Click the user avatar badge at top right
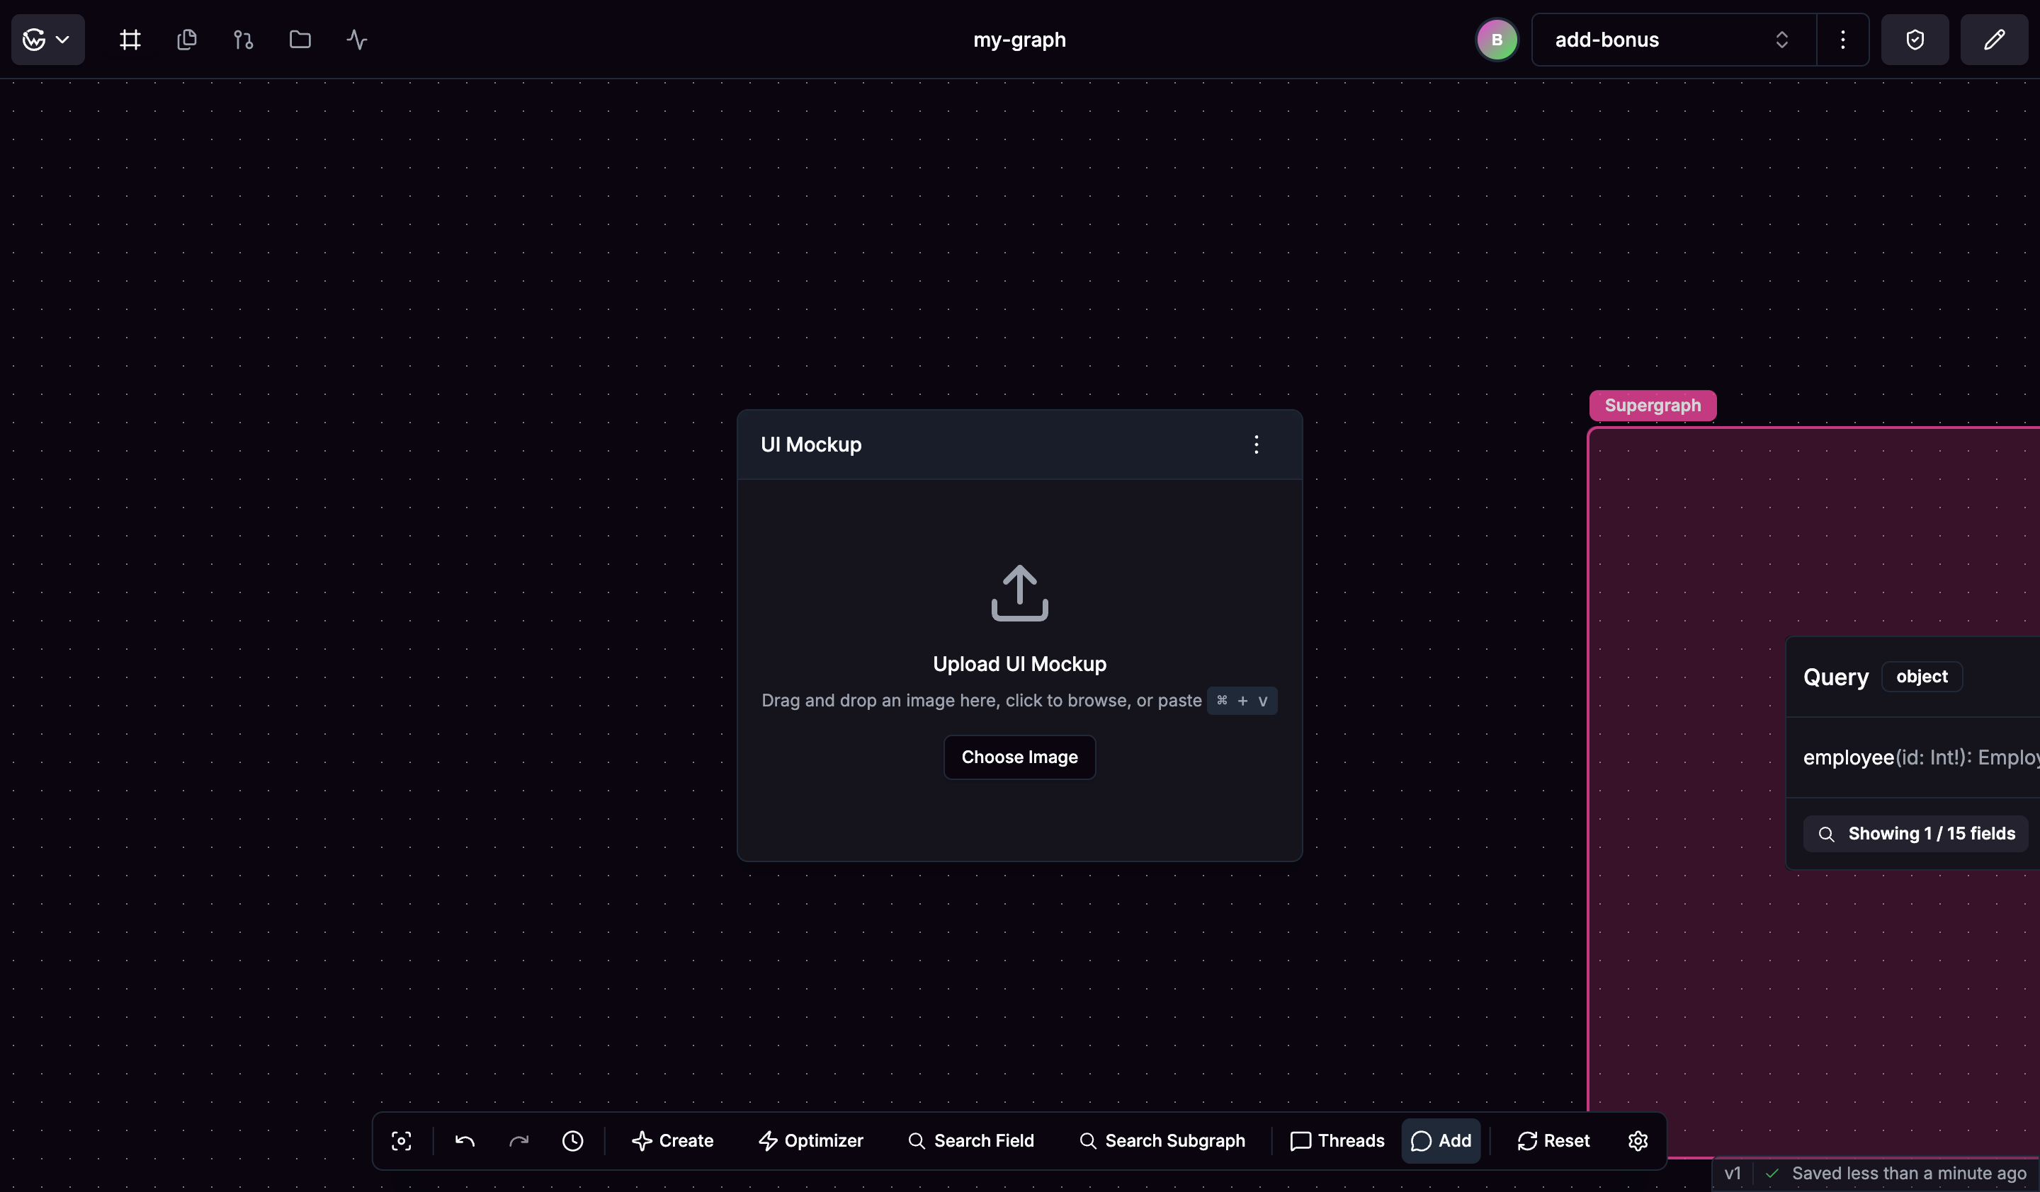This screenshot has height=1192, width=2040. tap(1496, 39)
